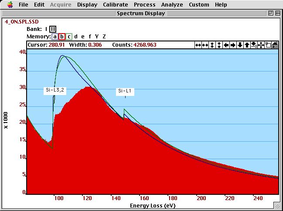
Task: Click the horizontal expand arrows icon
Action: (198, 45)
